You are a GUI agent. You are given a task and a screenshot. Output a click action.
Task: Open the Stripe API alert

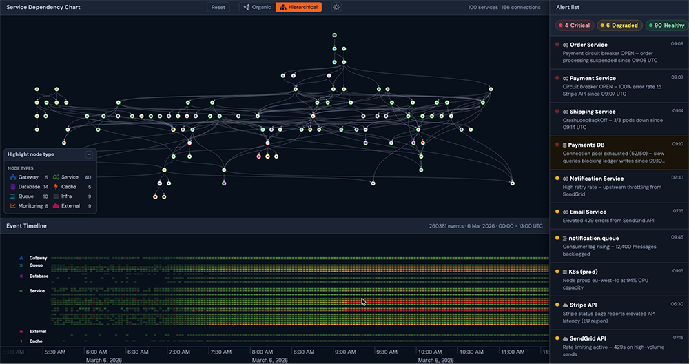point(619,312)
